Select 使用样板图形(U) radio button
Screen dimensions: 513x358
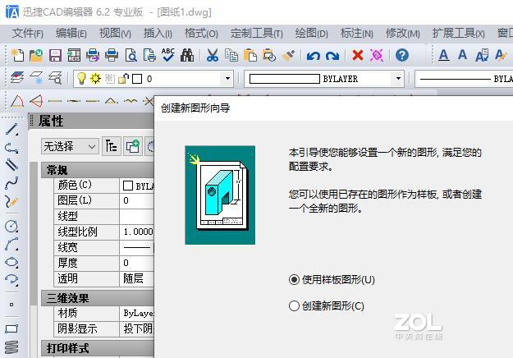(x=294, y=280)
